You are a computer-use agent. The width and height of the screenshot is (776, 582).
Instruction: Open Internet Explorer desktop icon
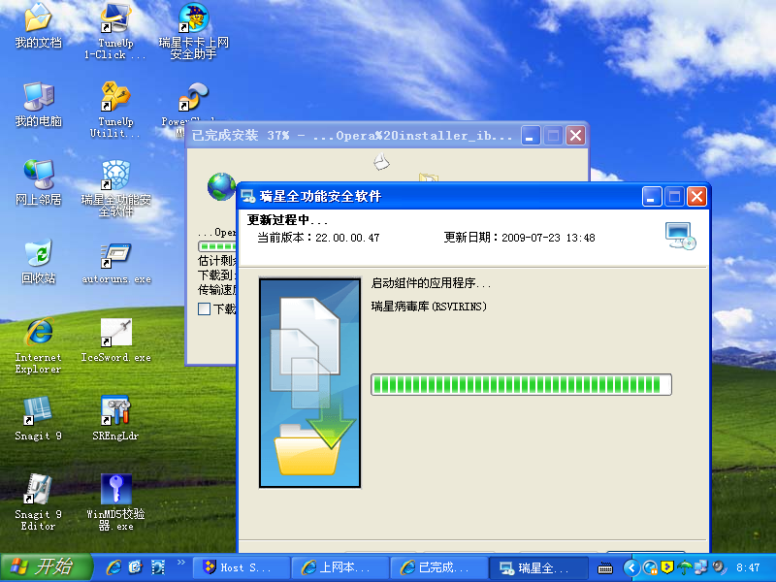pyautogui.click(x=38, y=346)
